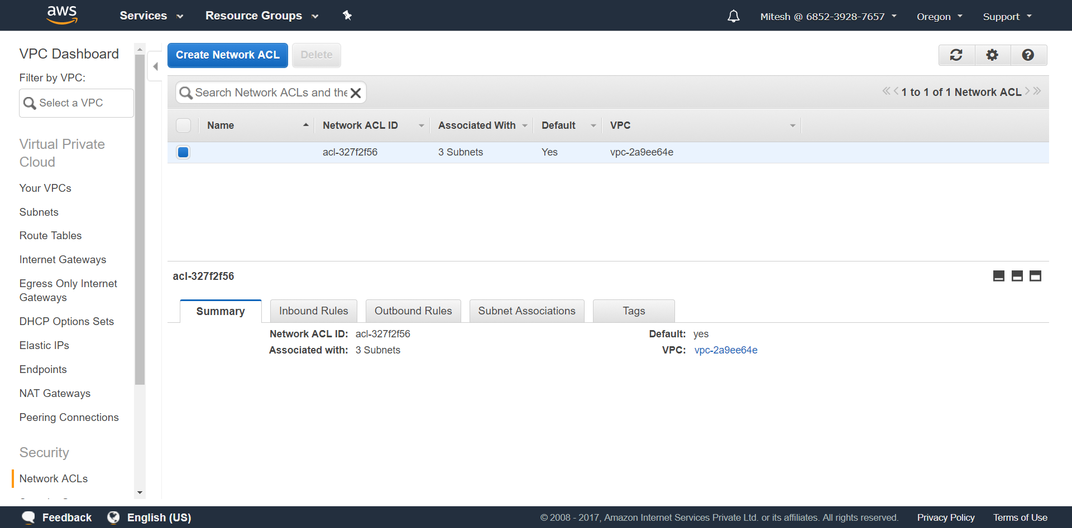Image resolution: width=1072 pixels, height=528 pixels.
Task: Go to last page of results
Action: click(1037, 91)
